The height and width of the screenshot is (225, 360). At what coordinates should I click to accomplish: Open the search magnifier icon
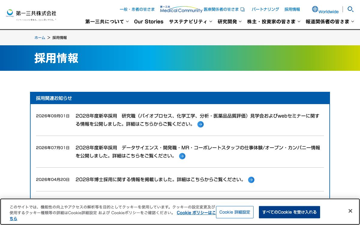coord(350,9)
